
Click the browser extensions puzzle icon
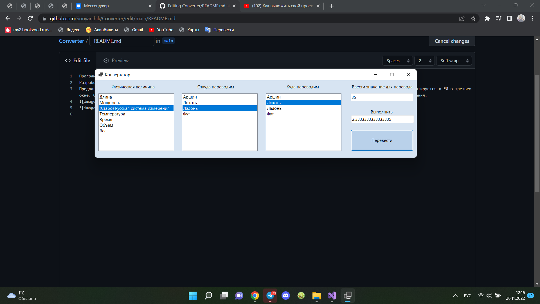tap(487, 18)
